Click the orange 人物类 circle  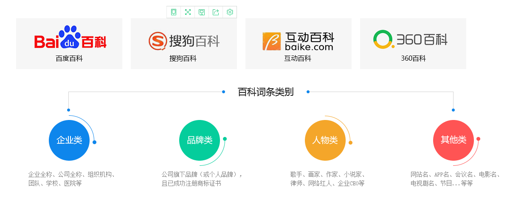tap(325, 140)
